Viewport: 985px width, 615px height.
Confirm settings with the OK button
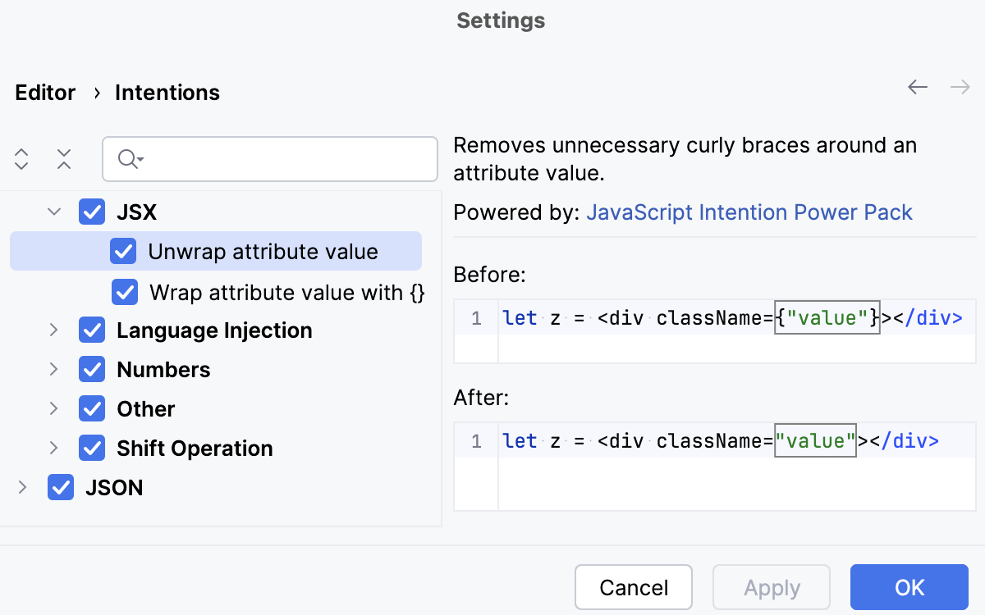(x=909, y=588)
